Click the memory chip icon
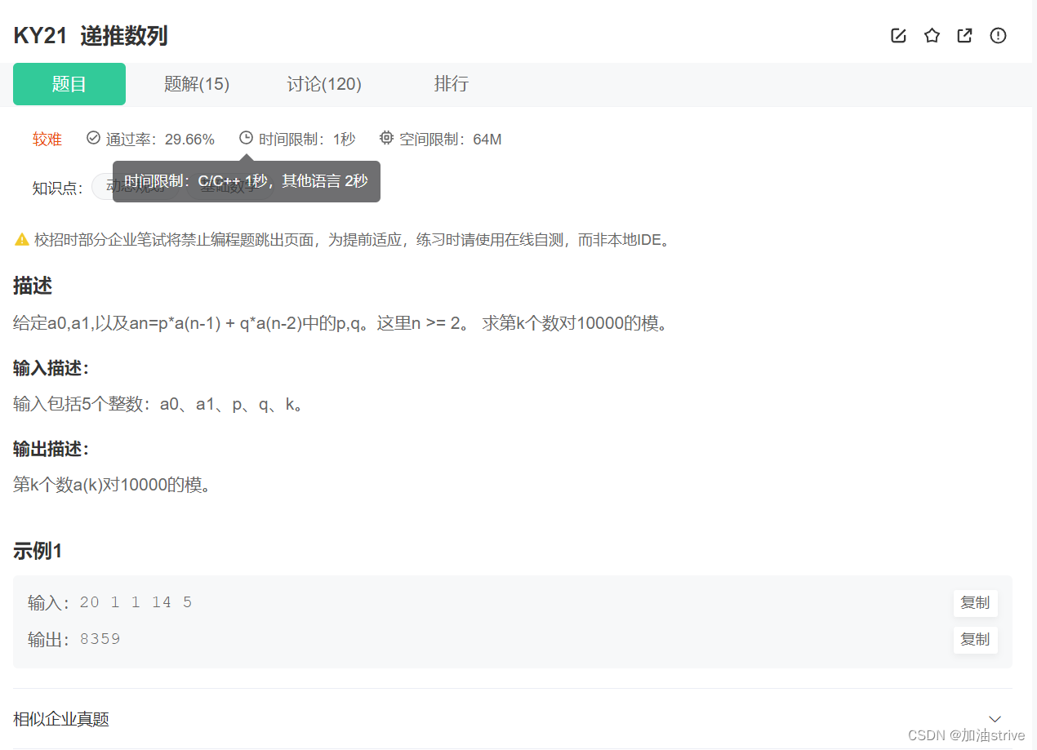The image size is (1037, 750). tap(386, 138)
